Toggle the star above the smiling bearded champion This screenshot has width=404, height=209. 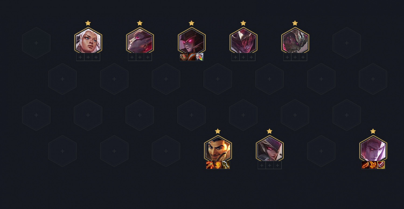coord(218,131)
